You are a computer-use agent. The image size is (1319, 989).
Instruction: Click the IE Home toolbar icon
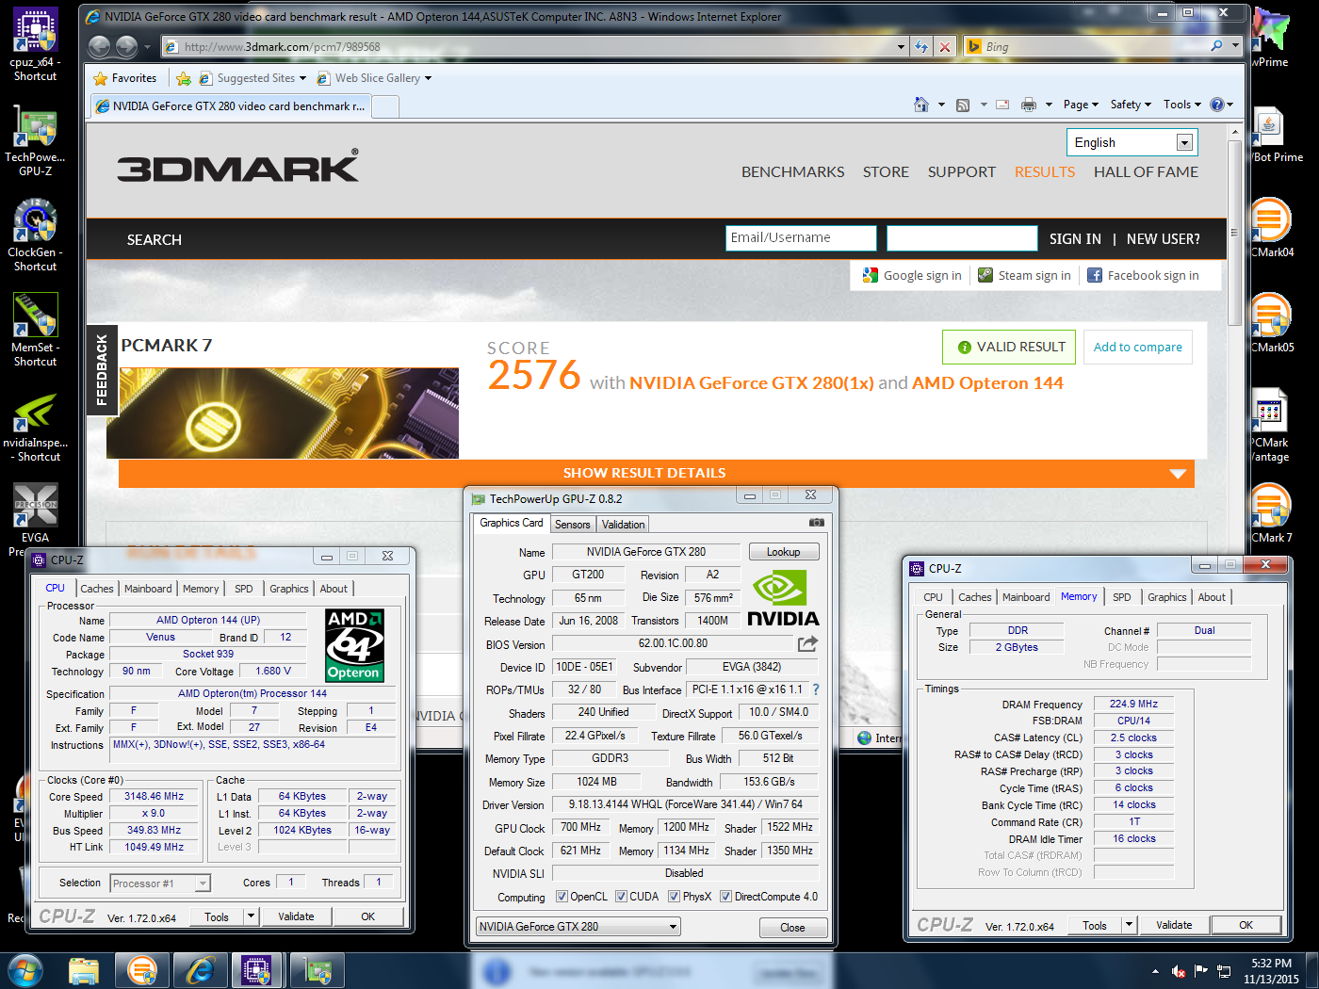click(921, 105)
